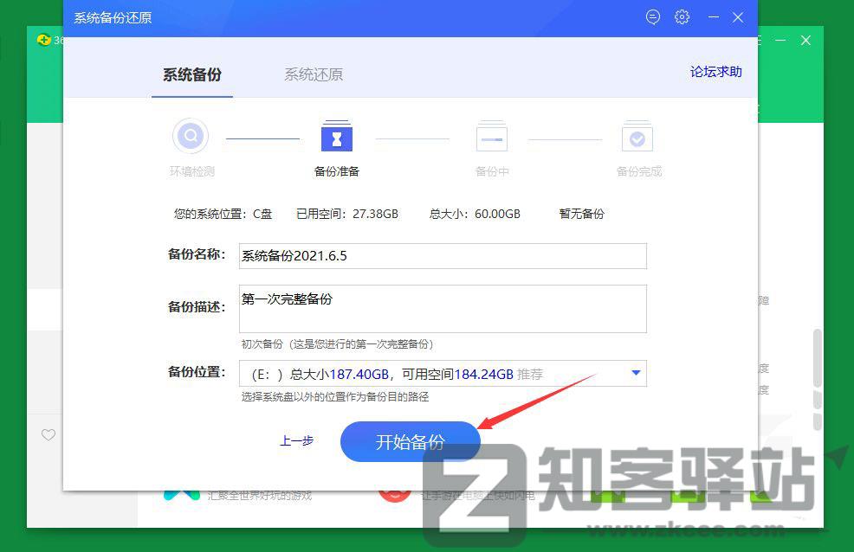Edit the 备份名称 text field
This screenshot has height=552, width=854.
[443, 256]
